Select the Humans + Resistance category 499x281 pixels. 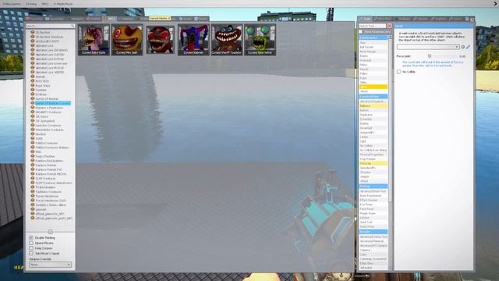tap(49, 108)
